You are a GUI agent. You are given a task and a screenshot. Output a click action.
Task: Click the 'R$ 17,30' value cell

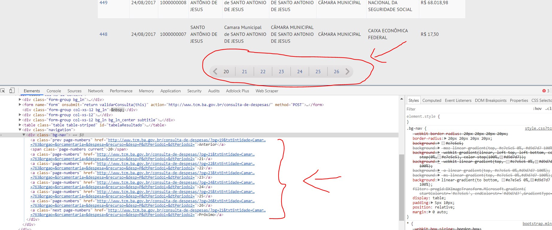click(x=430, y=34)
